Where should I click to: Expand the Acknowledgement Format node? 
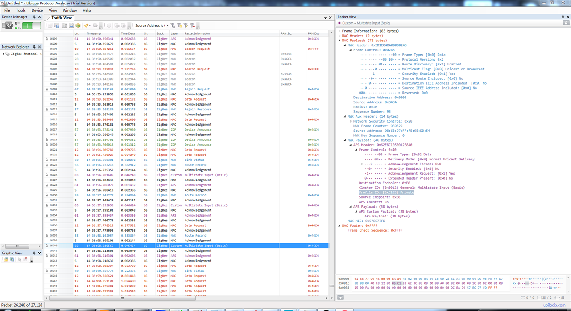[x=362, y=164]
